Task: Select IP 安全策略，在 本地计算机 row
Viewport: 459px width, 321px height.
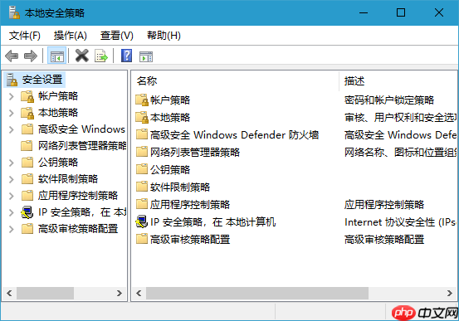Action: [x=212, y=222]
